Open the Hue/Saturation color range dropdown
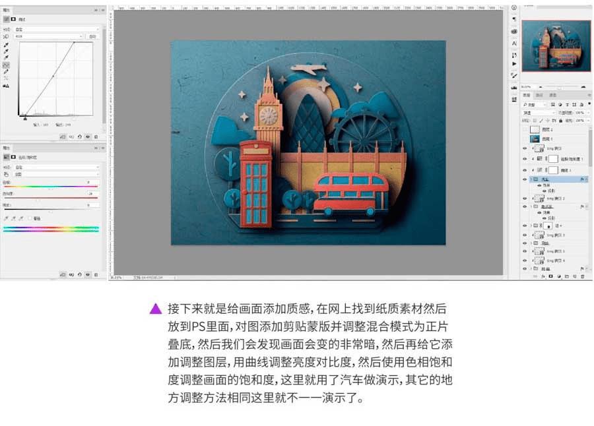 click(x=57, y=174)
